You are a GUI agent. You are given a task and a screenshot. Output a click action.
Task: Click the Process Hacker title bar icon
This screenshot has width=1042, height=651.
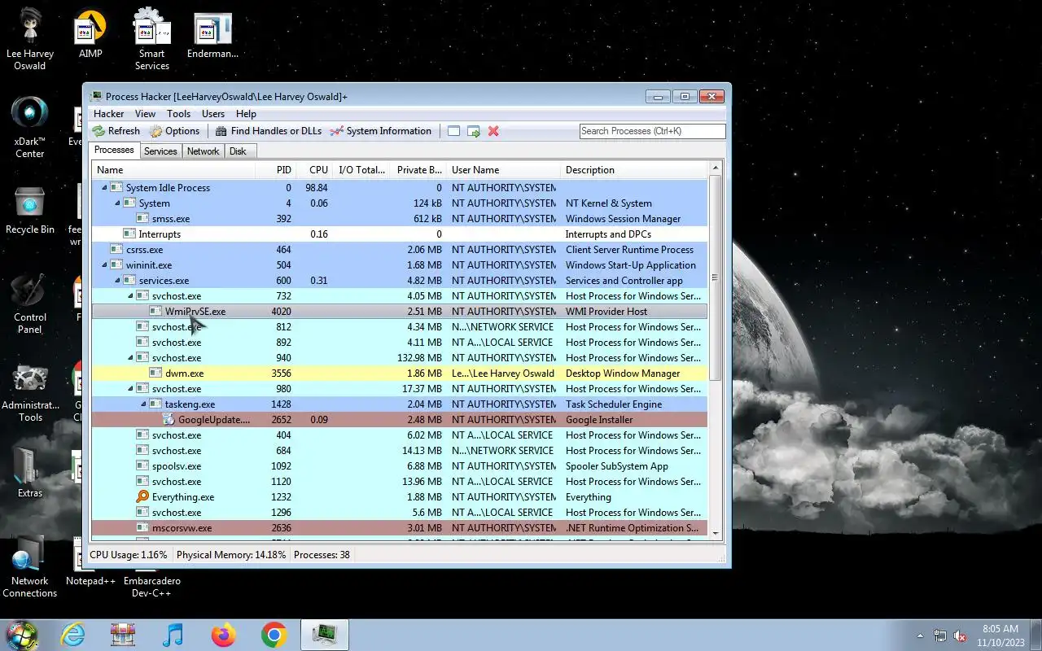(x=97, y=97)
